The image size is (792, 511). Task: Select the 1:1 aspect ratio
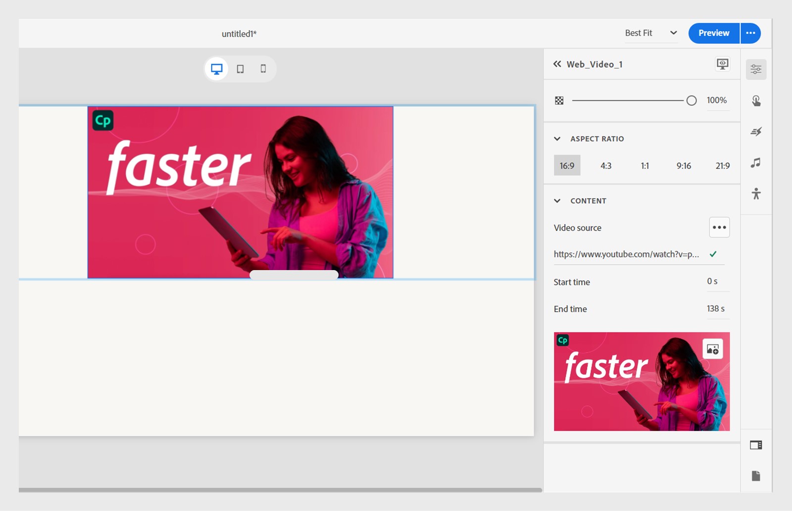click(x=644, y=165)
